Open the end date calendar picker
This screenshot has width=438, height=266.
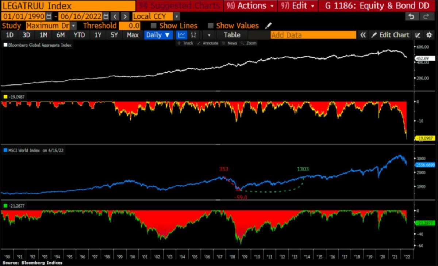coord(106,16)
